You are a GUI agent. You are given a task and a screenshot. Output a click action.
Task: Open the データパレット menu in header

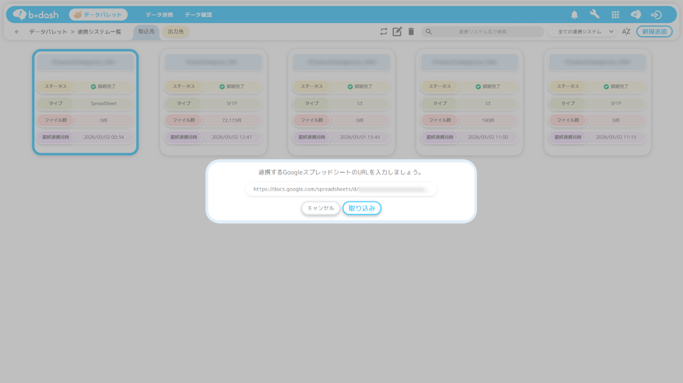(98, 15)
